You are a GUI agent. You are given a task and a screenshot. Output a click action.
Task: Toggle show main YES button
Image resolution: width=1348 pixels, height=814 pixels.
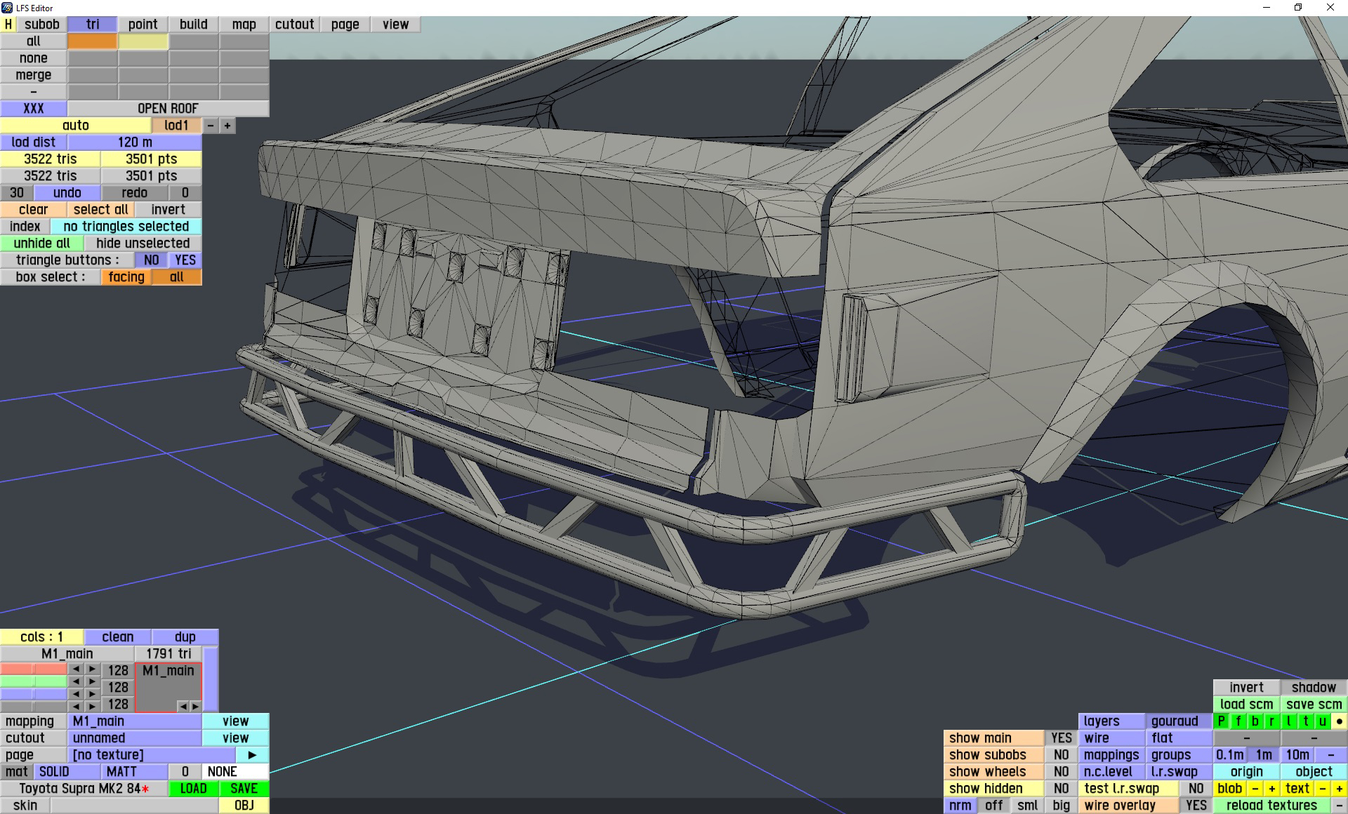tap(1061, 738)
